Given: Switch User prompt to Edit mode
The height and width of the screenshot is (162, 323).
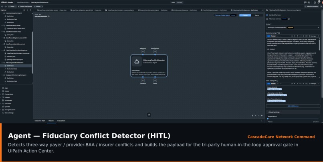Looking at the screenshot, I should point(268,83).
